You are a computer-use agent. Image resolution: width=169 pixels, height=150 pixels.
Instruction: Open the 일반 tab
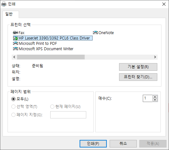coord(11,14)
